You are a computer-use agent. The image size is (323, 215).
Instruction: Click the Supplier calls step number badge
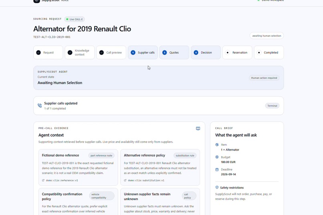(133, 52)
